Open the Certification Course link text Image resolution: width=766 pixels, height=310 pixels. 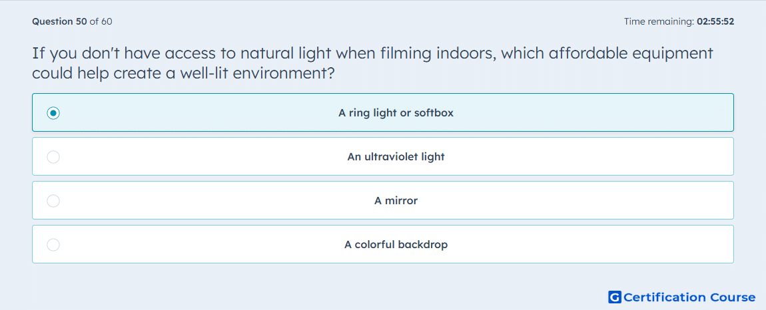click(689, 297)
